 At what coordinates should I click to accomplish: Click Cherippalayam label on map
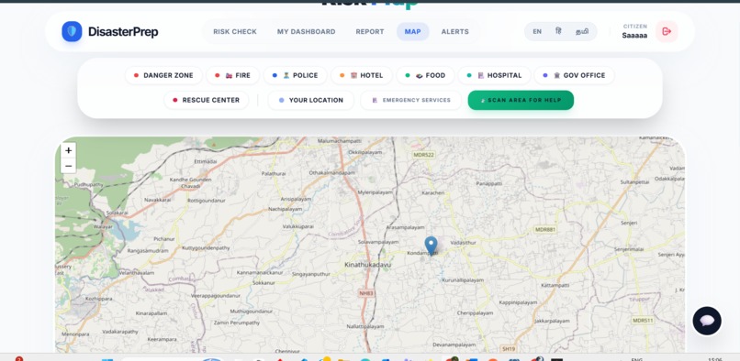point(475,313)
